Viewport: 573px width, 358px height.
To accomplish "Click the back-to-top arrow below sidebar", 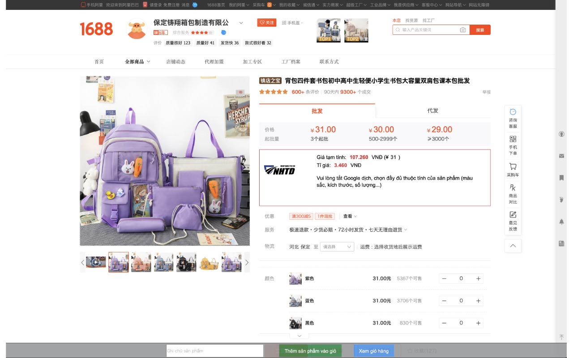I will pyautogui.click(x=512, y=245).
